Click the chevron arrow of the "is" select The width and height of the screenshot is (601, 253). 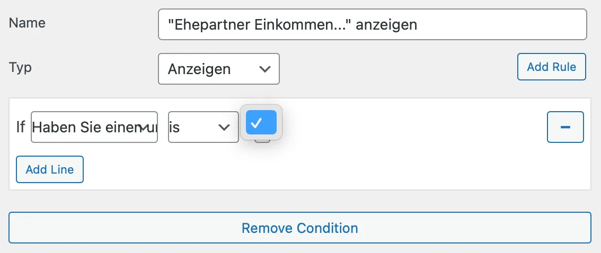pyautogui.click(x=224, y=128)
